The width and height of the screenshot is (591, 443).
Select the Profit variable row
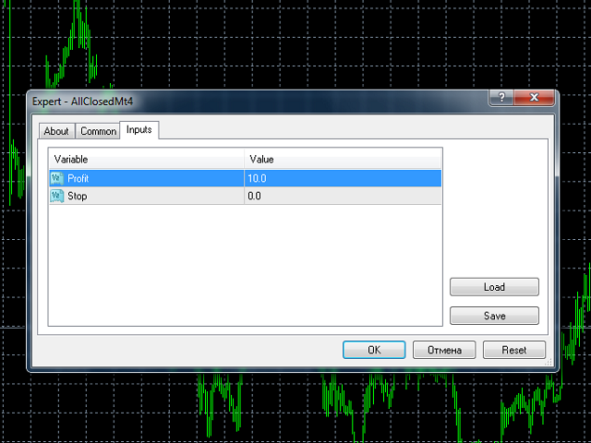click(x=246, y=178)
